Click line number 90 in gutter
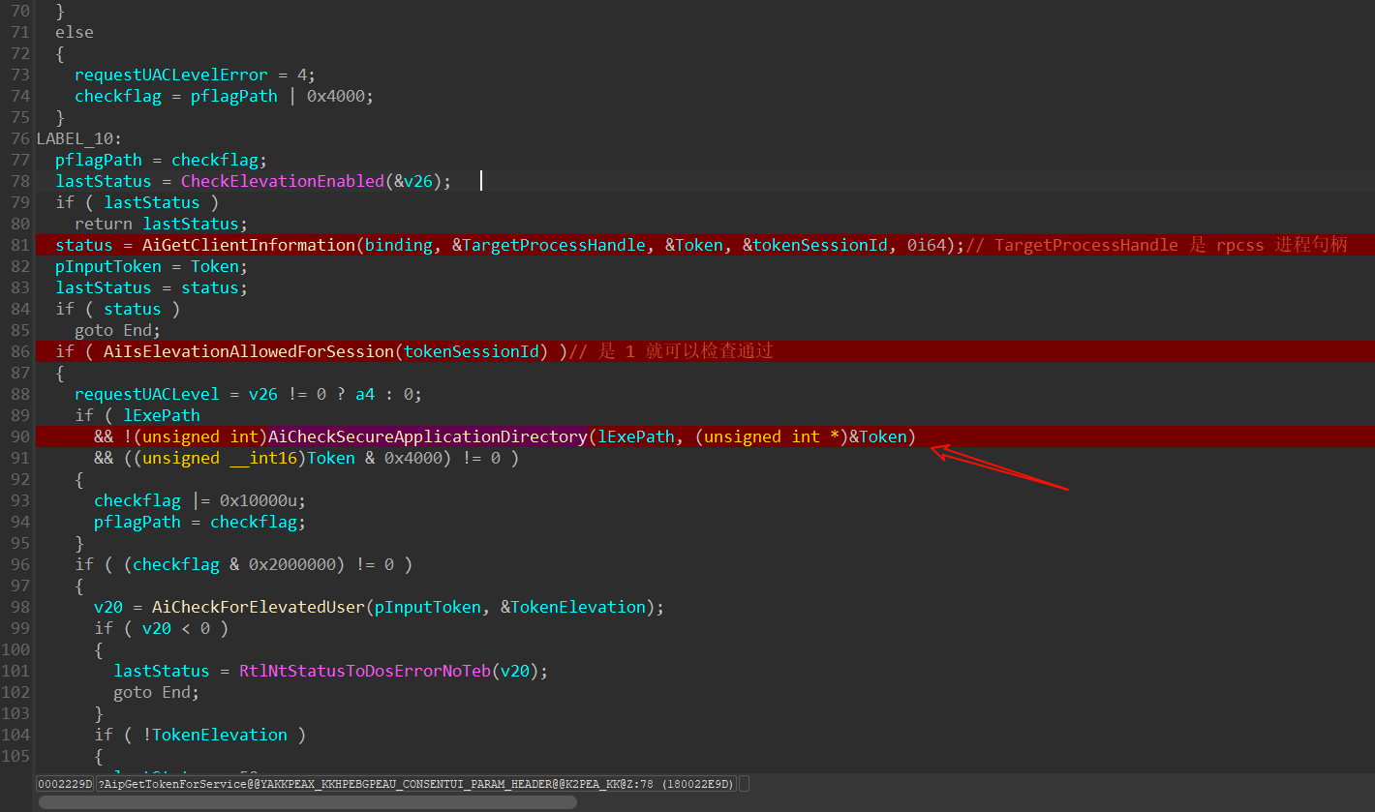 (19, 436)
